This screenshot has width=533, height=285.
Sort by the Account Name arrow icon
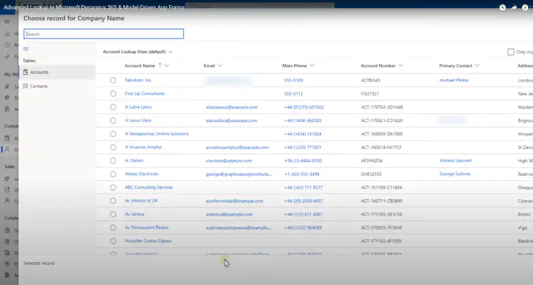click(160, 66)
